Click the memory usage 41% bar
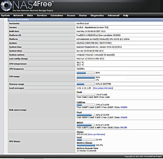Screen dimensions: 163x159 (x=86, y=84)
